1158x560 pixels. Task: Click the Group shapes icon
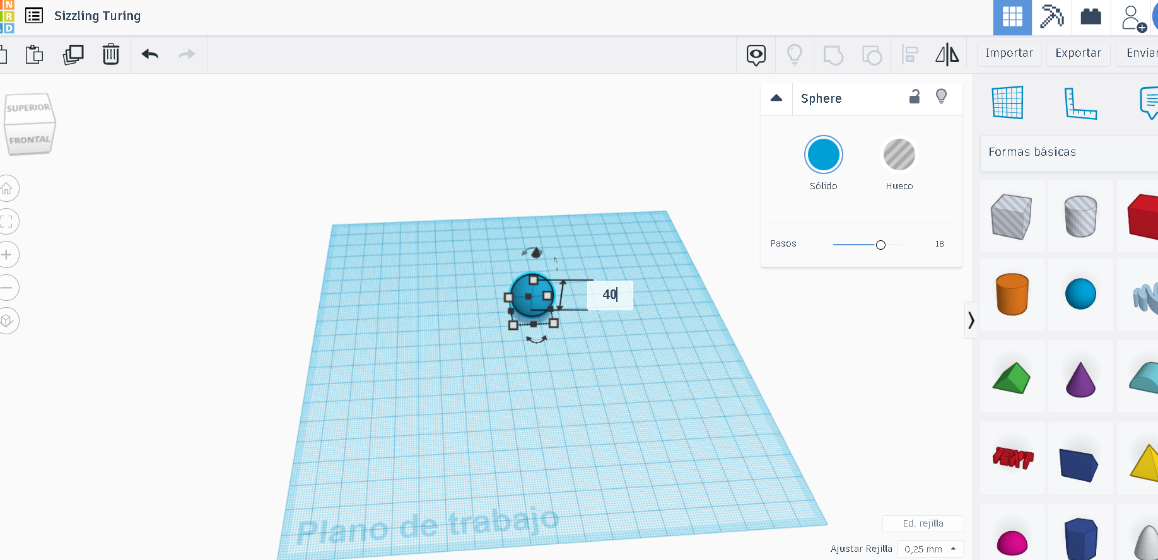coord(833,55)
